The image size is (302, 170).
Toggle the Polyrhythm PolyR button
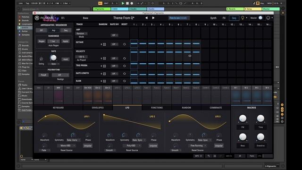click(43, 75)
